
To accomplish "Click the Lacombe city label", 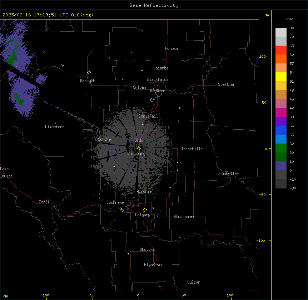I will [161, 68].
